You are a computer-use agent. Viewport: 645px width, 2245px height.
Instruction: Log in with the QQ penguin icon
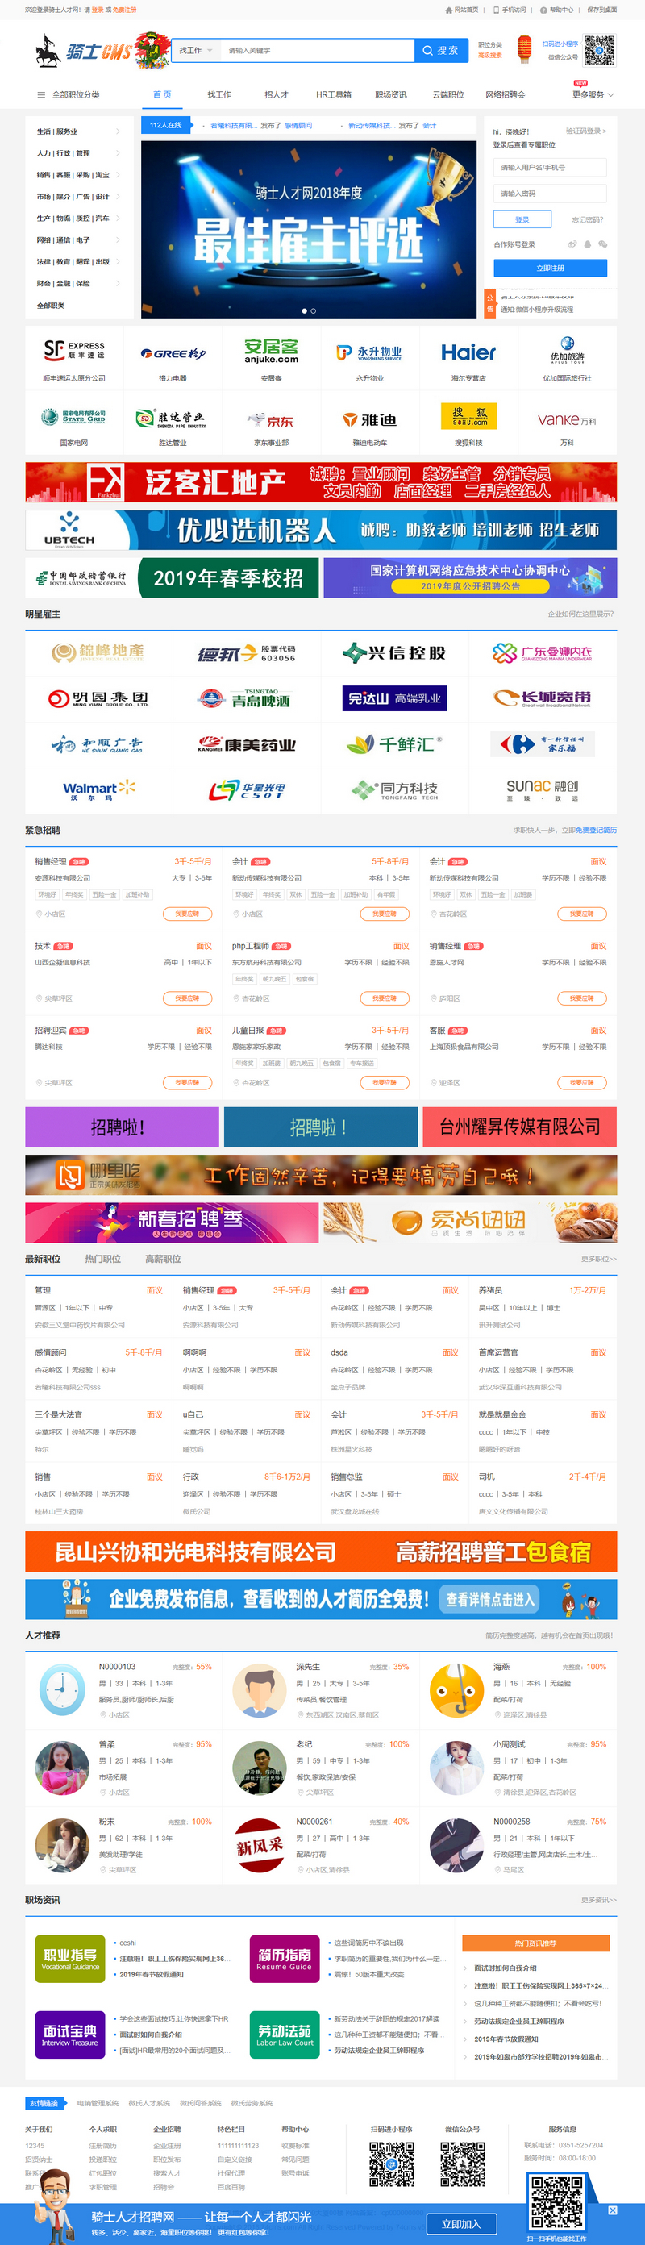[x=588, y=245]
